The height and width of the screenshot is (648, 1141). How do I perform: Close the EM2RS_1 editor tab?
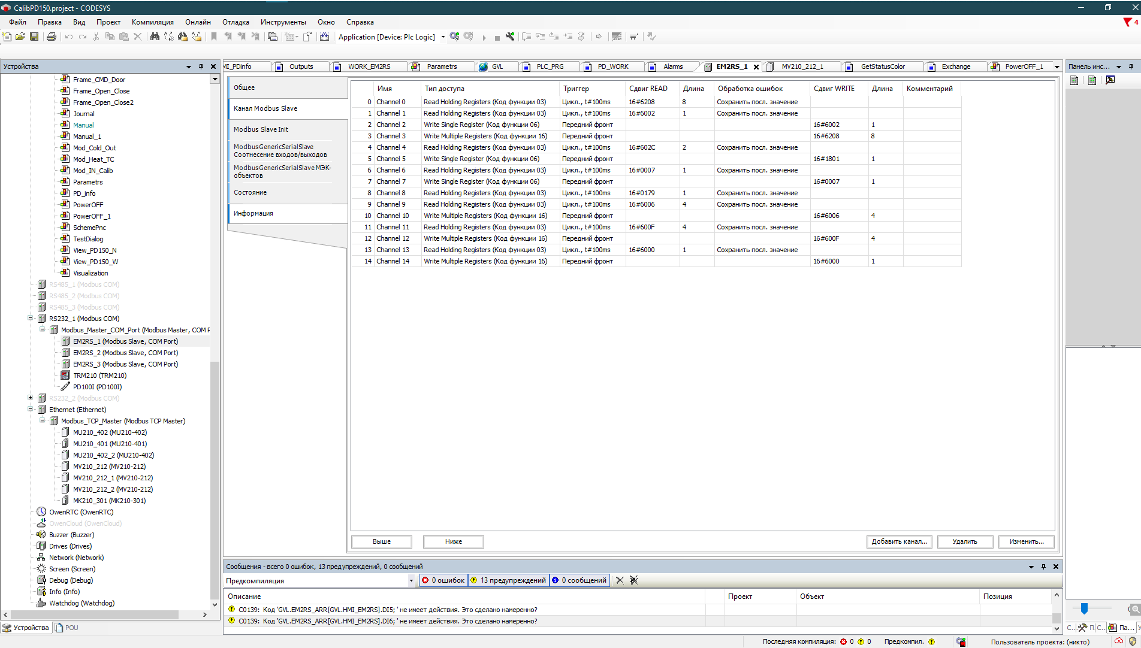pyautogui.click(x=756, y=67)
